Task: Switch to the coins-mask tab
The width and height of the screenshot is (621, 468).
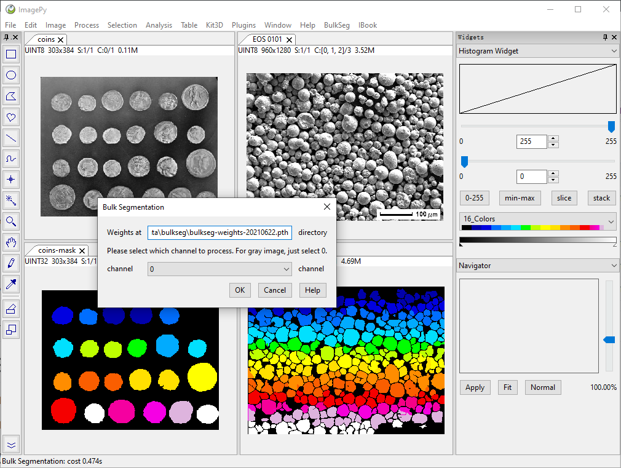Action: pyautogui.click(x=57, y=250)
